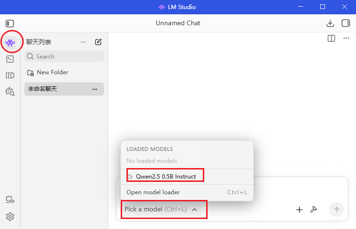Toggle the left sidebar panel icon

click(x=10, y=23)
